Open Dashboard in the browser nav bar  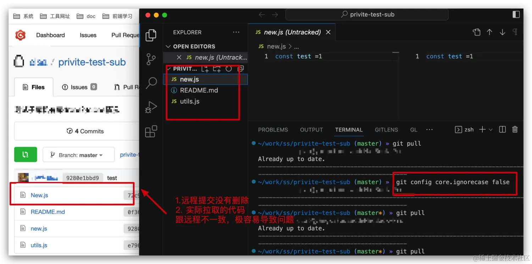pos(50,35)
